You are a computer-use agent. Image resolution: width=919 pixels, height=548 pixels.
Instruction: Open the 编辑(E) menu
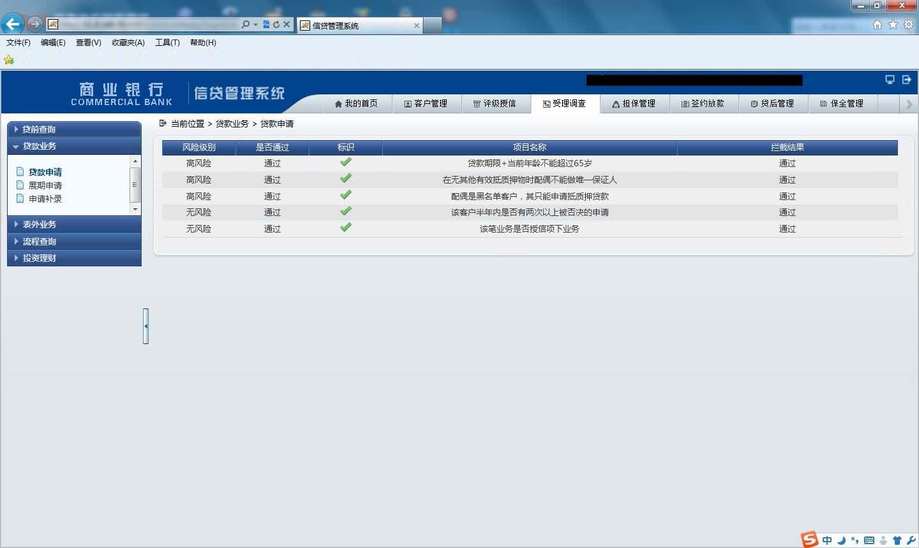53,43
